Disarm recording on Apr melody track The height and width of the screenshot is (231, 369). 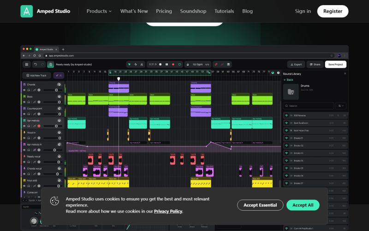39,126
